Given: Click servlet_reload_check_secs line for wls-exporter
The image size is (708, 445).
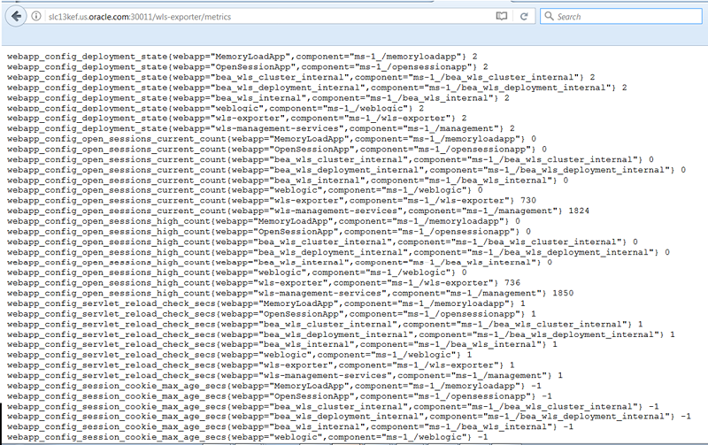Looking at the screenshot, I should [x=260, y=365].
